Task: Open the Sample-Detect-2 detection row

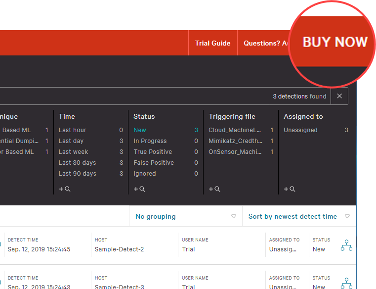Action: [x=119, y=249]
